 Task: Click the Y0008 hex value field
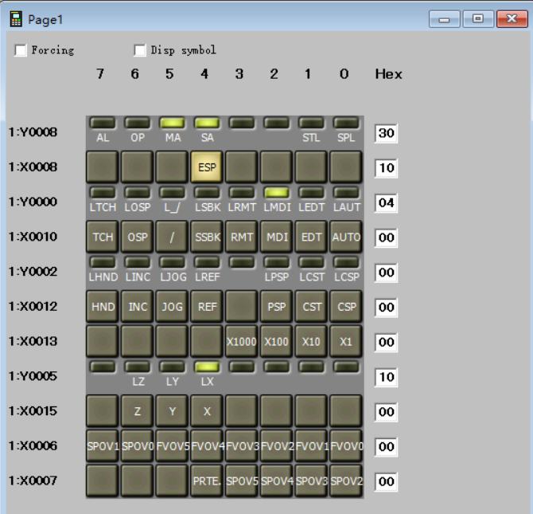(386, 133)
